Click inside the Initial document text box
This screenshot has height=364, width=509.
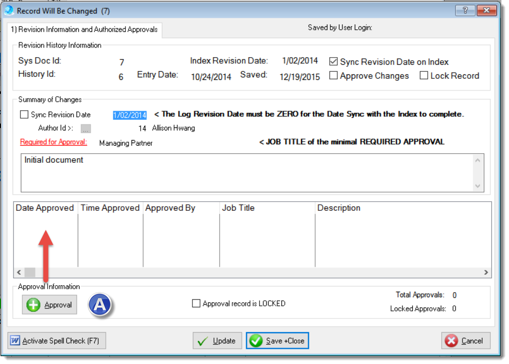tap(248, 173)
